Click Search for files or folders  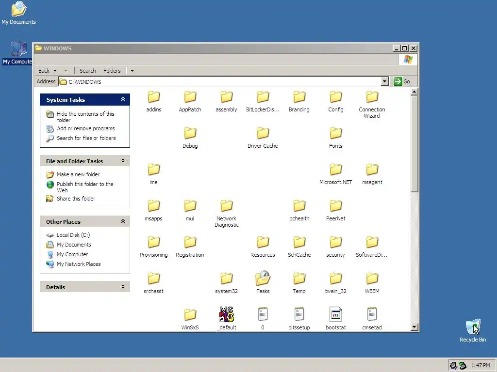pos(86,138)
